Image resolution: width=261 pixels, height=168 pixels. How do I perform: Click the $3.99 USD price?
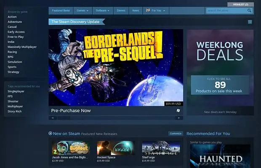[x=58, y=161]
